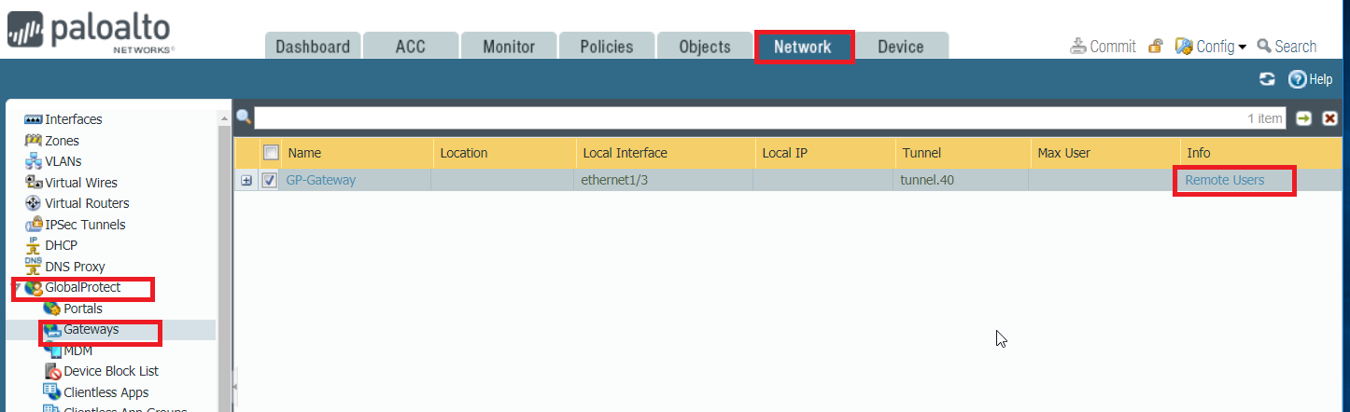This screenshot has width=1350, height=412.
Task: Click the green arrow apply filter icon
Action: pos(1304,119)
